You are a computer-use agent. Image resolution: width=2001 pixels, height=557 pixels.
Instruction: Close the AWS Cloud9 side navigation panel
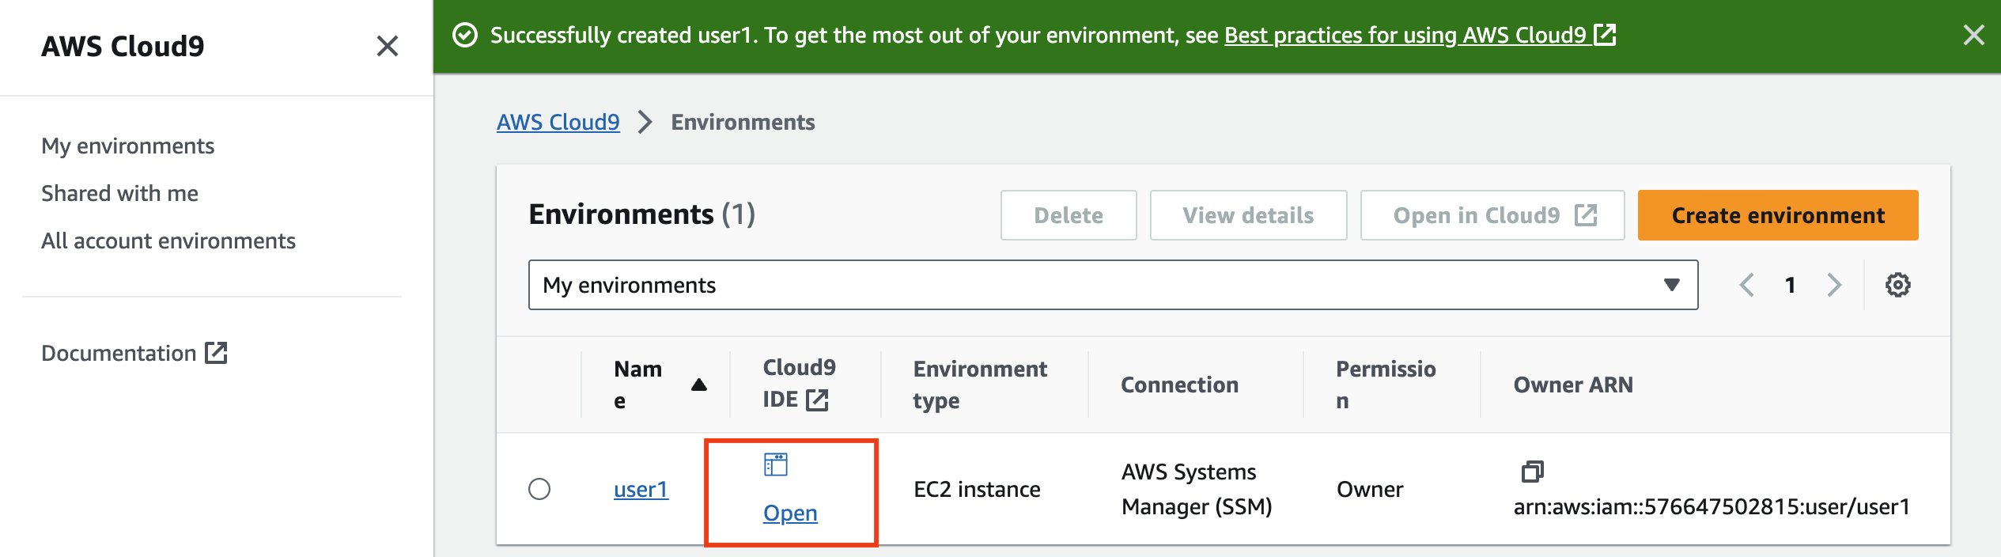click(387, 46)
